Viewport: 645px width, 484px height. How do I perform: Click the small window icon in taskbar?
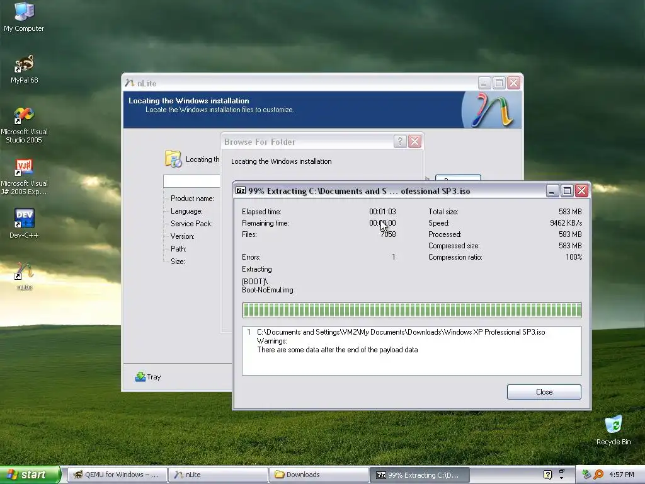coord(561,473)
